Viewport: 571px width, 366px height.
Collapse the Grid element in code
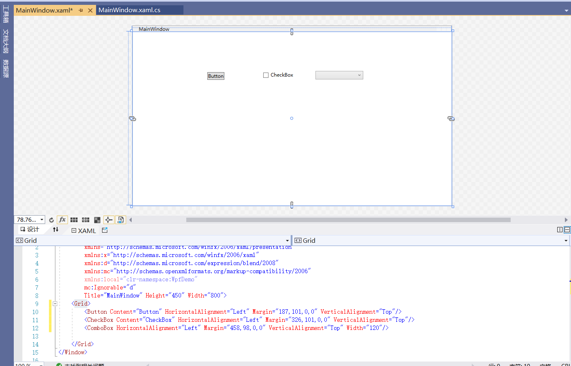click(55, 304)
